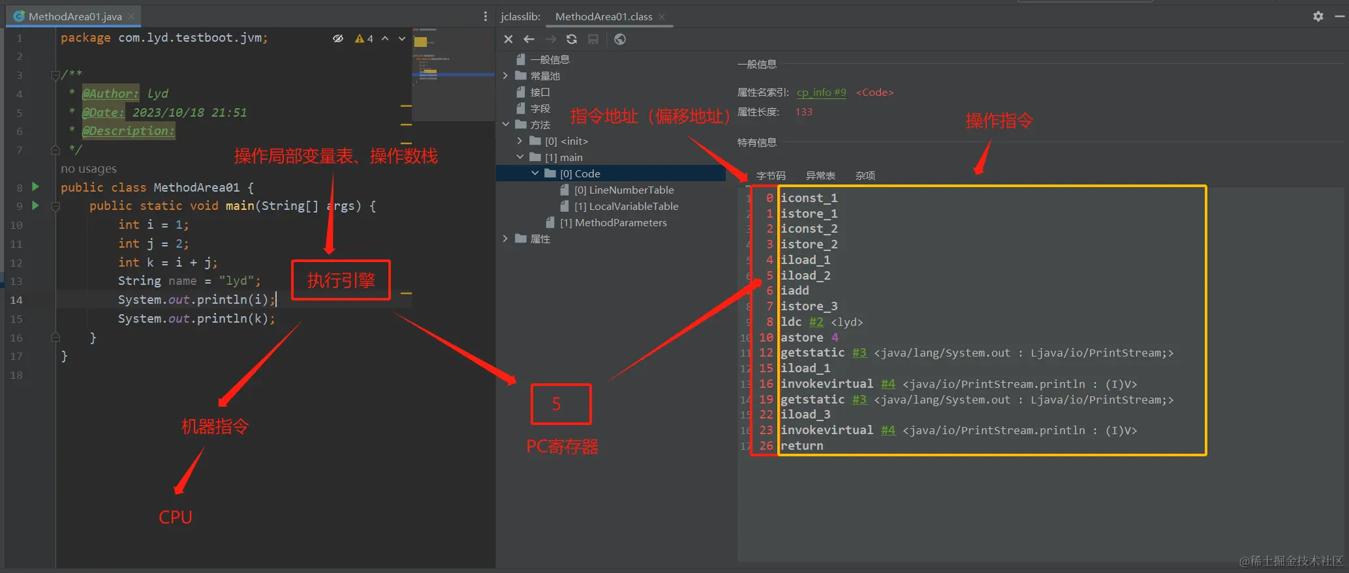This screenshot has width=1349, height=573.
Task: Switch to the 异常表 exception table tab
Action: [x=820, y=175]
